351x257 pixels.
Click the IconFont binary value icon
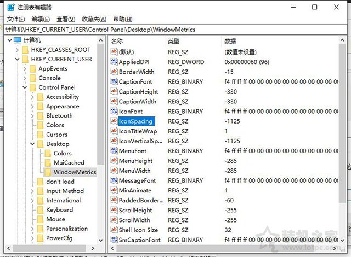114,111
